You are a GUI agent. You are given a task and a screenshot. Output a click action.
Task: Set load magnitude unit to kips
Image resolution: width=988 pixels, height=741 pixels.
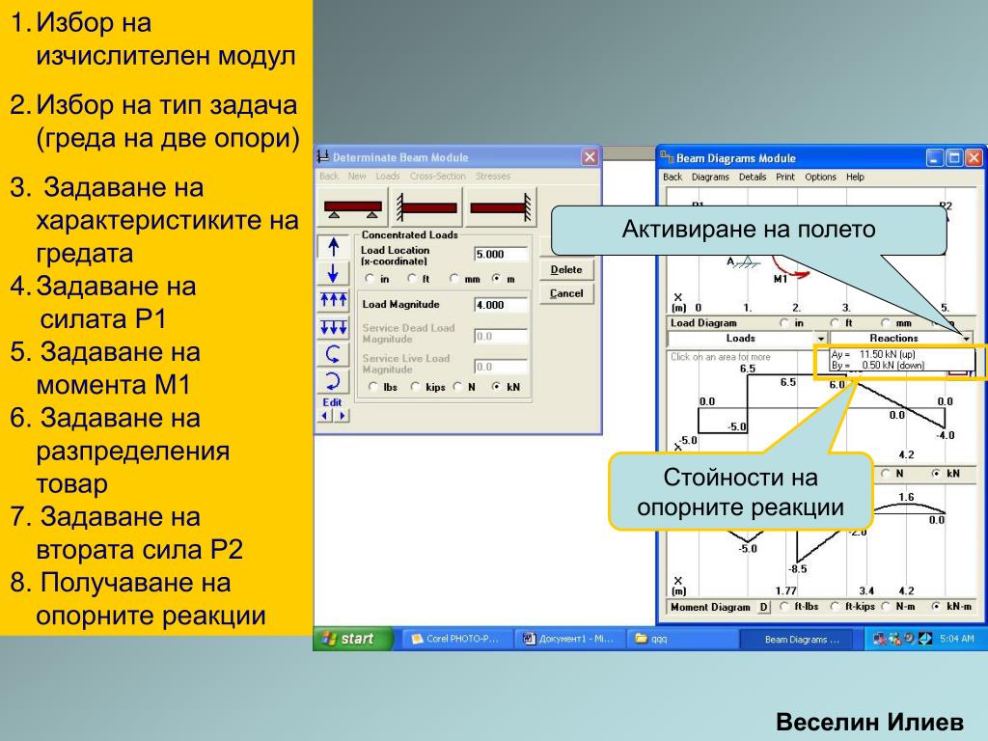415,387
